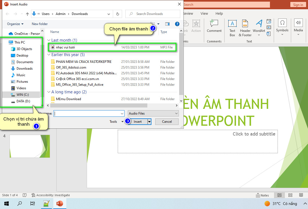Image resolution: width=308 pixels, height=209 pixels.
Task: Insert a Comment from the ribbon
Action: click(214, 26)
